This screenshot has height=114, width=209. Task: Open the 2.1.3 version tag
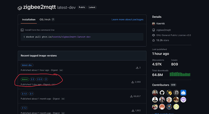click(24, 94)
